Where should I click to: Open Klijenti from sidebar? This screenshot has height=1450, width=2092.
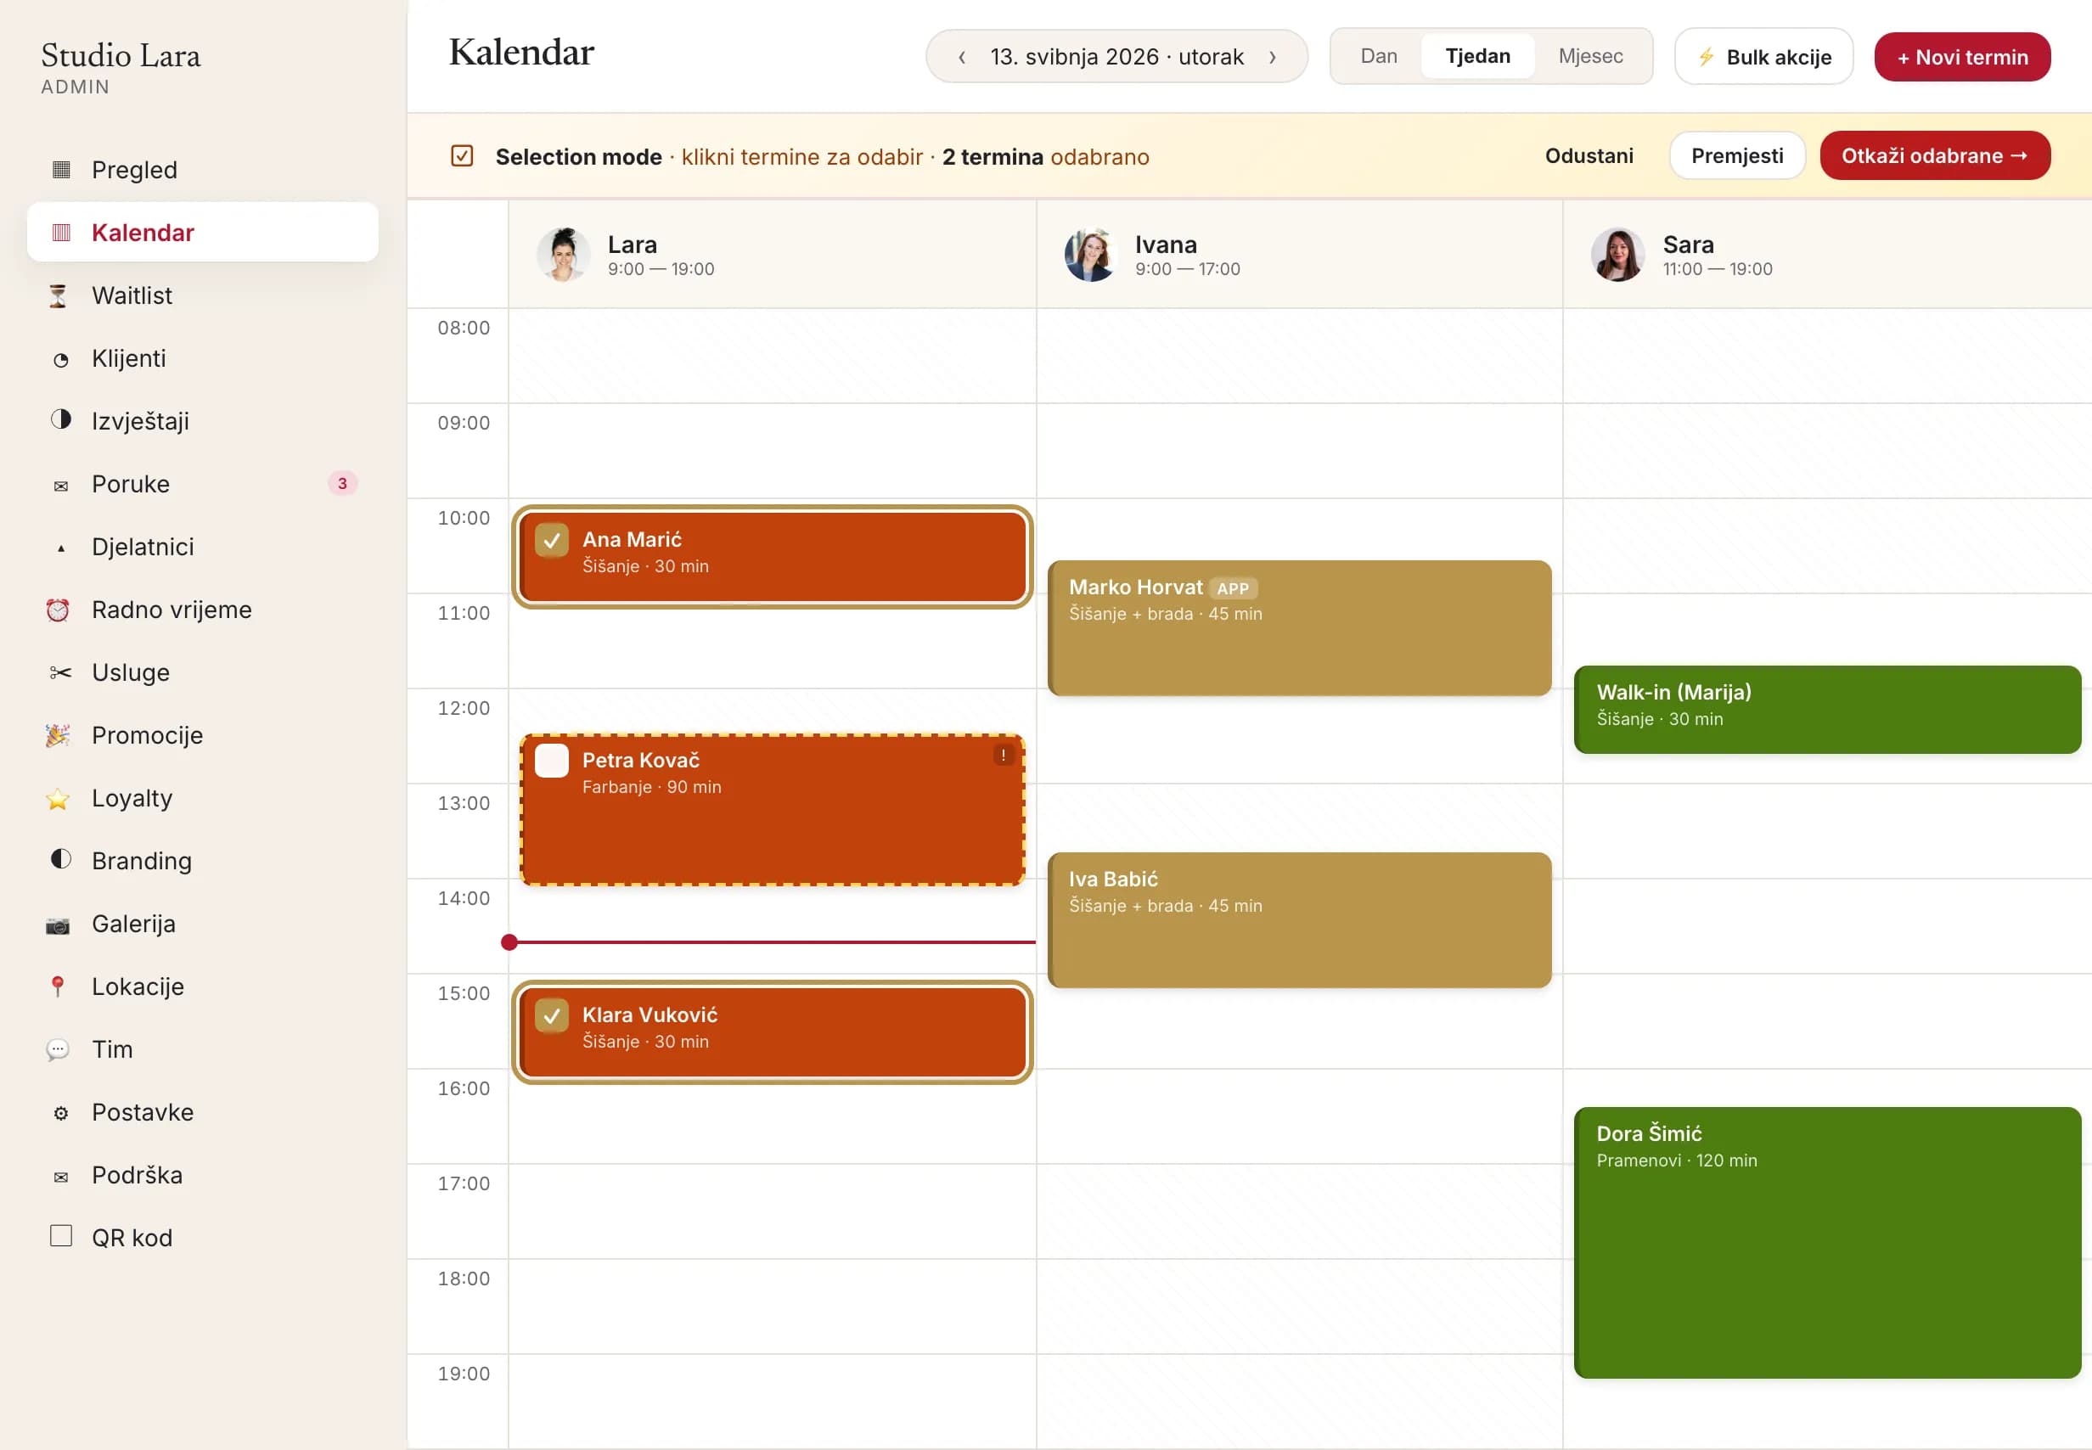click(x=203, y=358)
